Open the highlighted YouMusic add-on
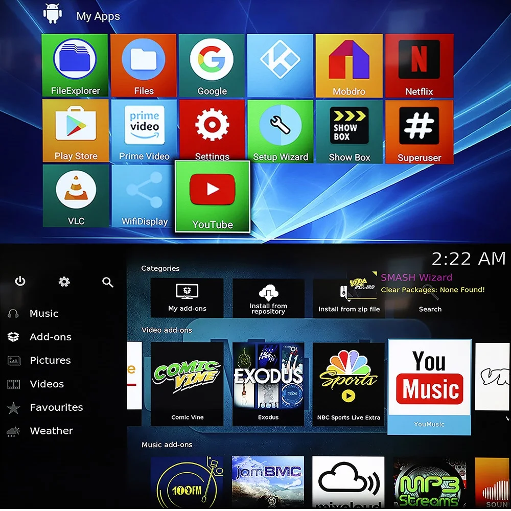The image size is (511, 511). point(429,387)
